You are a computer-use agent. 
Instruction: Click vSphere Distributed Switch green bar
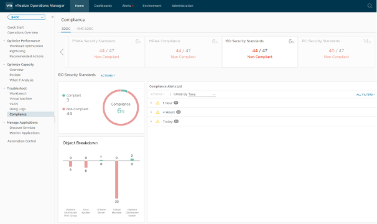click(132, 159)
